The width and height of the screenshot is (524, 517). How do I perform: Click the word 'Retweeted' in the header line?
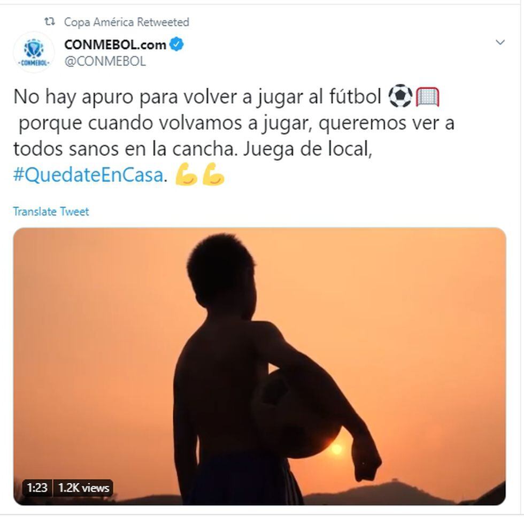(x=164, y=22)
